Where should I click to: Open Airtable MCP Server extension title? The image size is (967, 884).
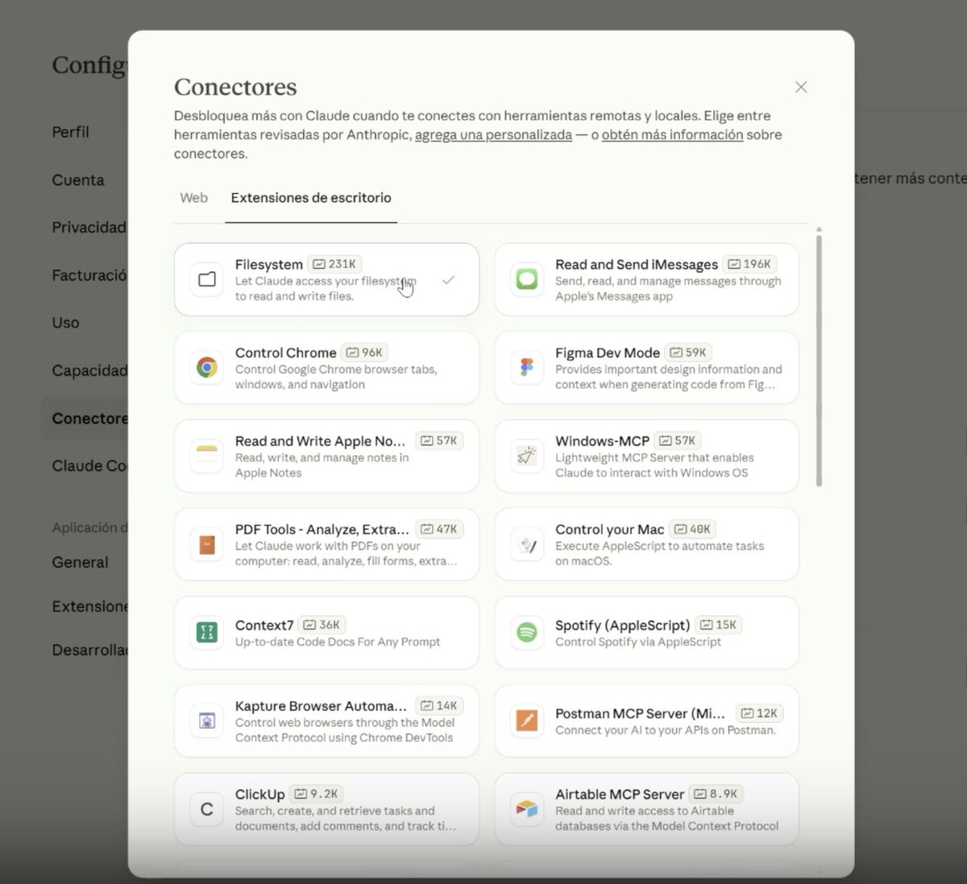620,794
